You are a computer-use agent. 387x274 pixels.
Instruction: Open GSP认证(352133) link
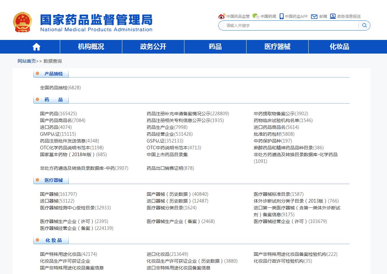tap(165, 141)
